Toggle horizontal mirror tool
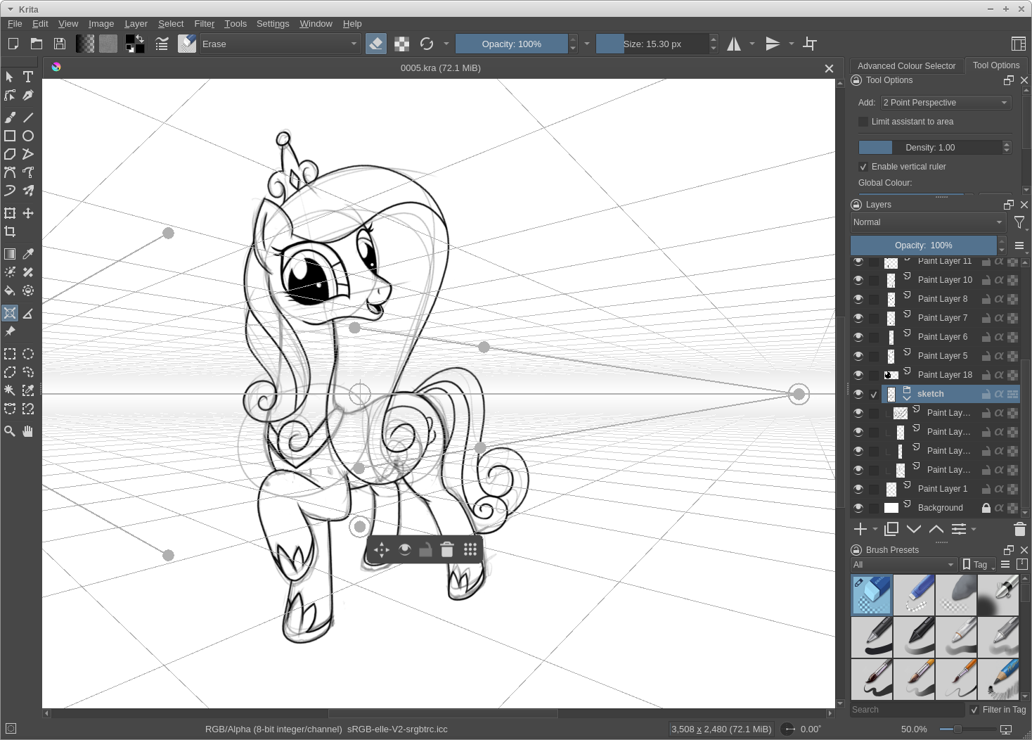This screenshot has width=1032, height=740. click(x=734, y=44)
